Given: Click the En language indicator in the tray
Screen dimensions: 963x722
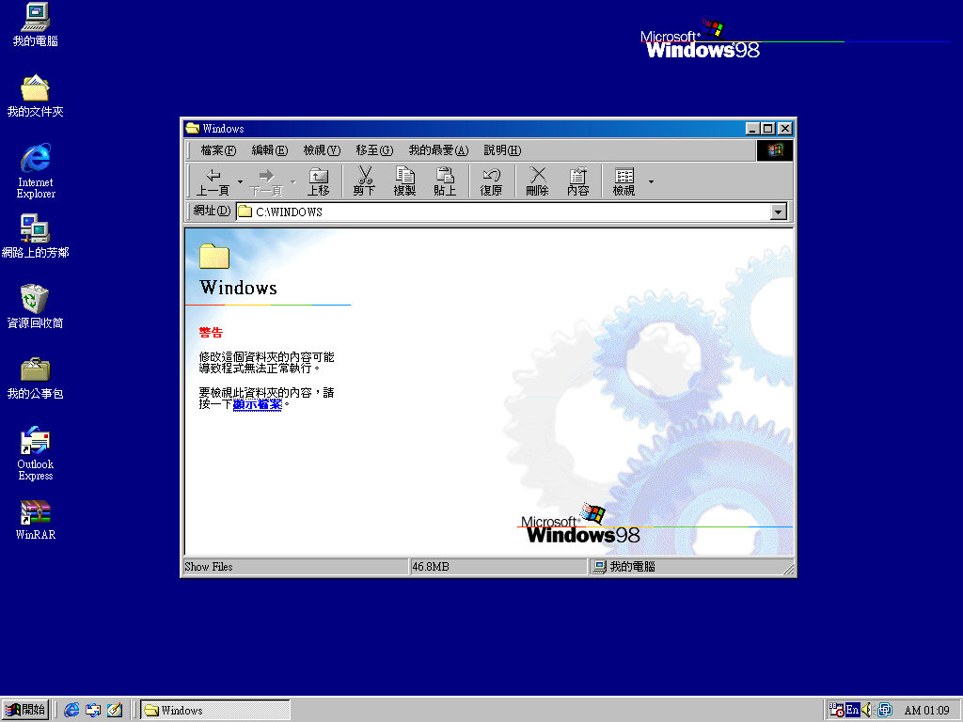Looking at the screenshot, I should point(852,710).
